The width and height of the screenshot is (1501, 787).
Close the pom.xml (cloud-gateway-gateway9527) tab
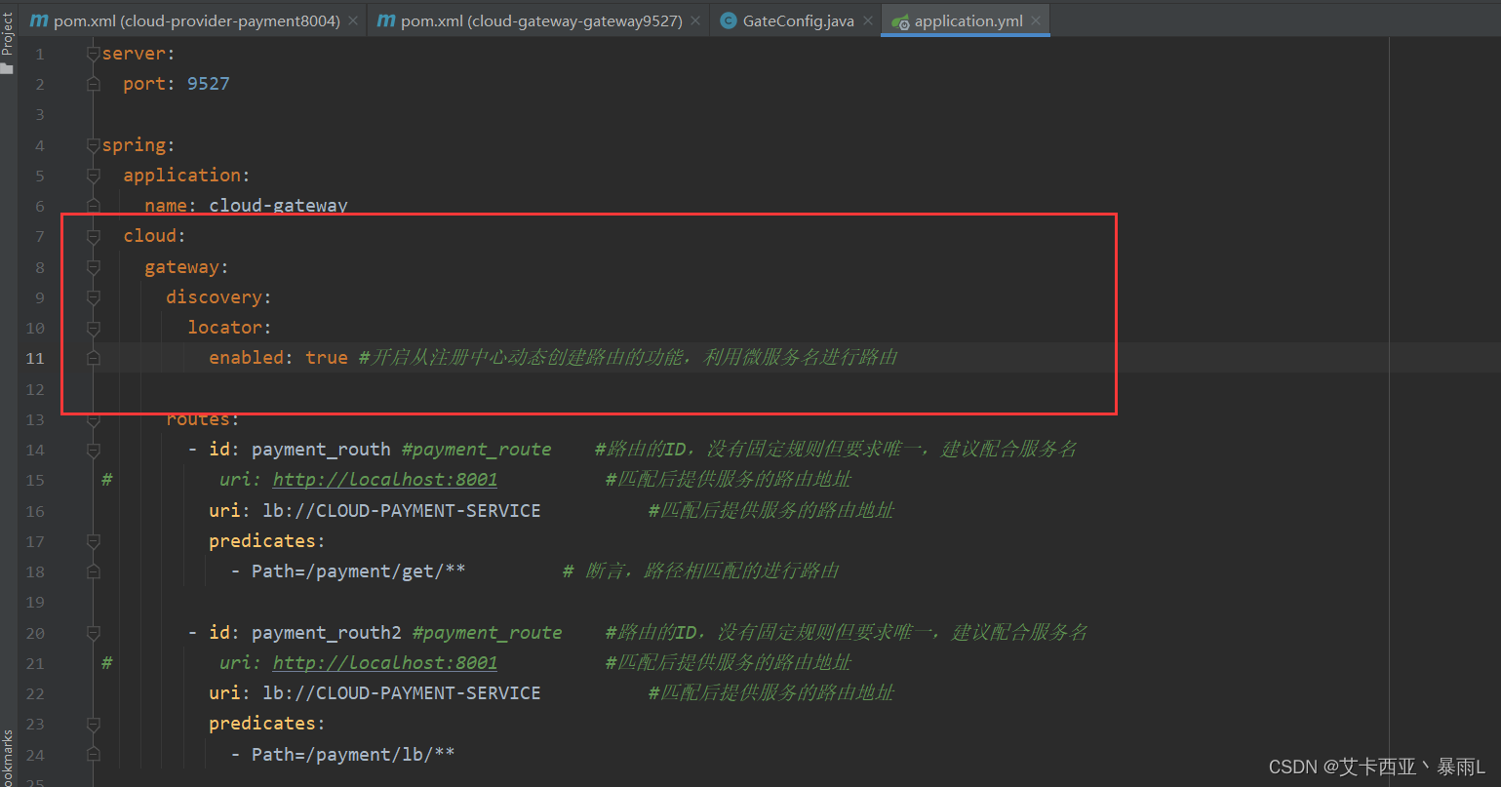694,20
